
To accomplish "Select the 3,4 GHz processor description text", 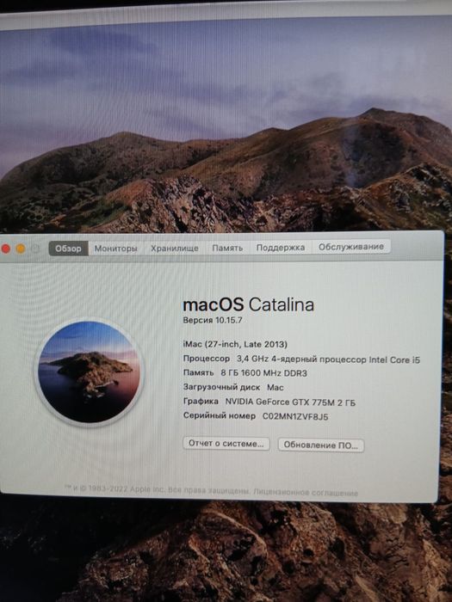I will (328, 359).
